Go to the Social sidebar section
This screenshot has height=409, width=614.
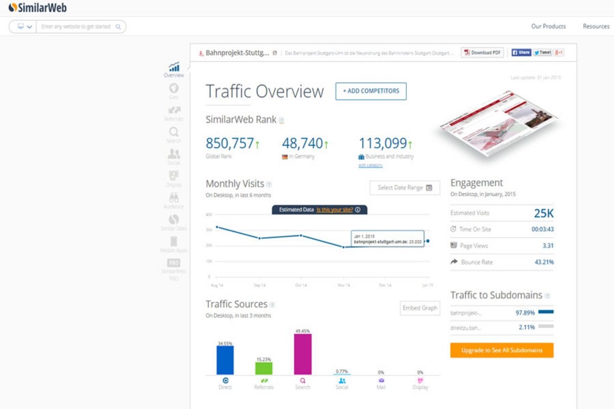tap(174, 154)
